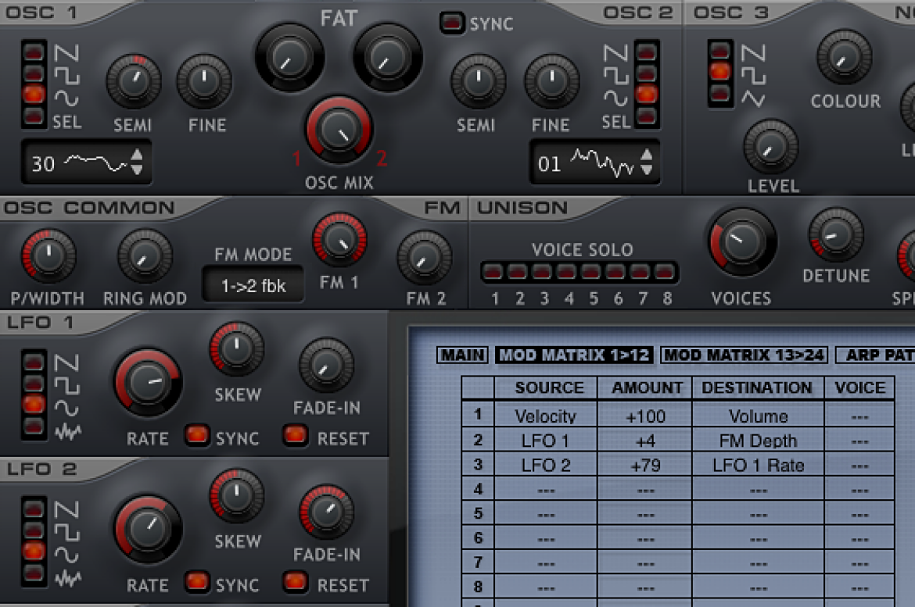
Task: Select square waveform for OSC 2
Action: (647, 73)
